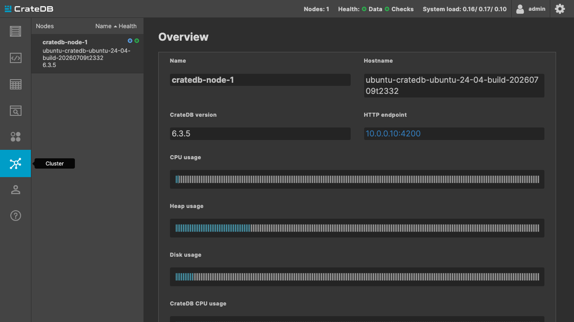Viewport: 574px width, 322px height.
Task: Click blue status dot on cratedb-node-1
Action: pos(130,41)
